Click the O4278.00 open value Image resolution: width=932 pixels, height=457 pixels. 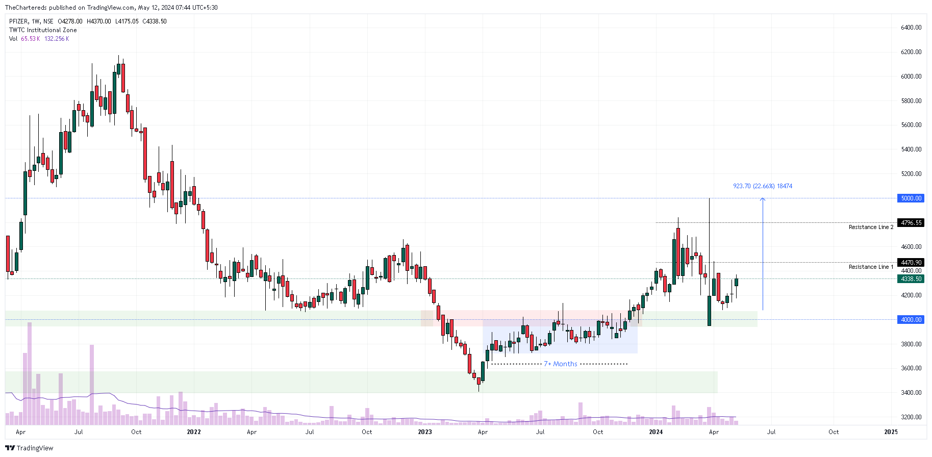click(70, 21)
